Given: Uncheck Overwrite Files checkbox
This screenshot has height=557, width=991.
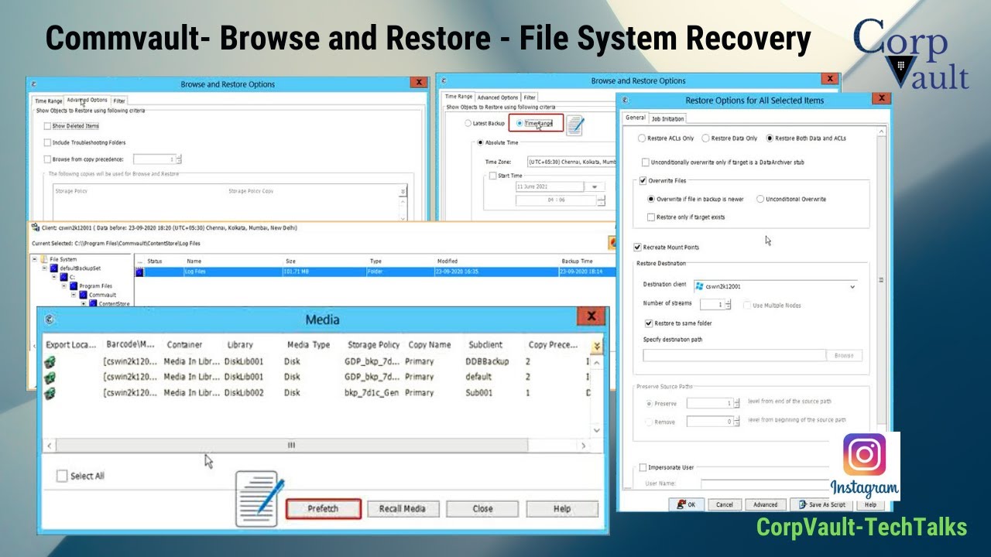Looking at the screenshot, I should pyautogui.click(x=643, y=180).
